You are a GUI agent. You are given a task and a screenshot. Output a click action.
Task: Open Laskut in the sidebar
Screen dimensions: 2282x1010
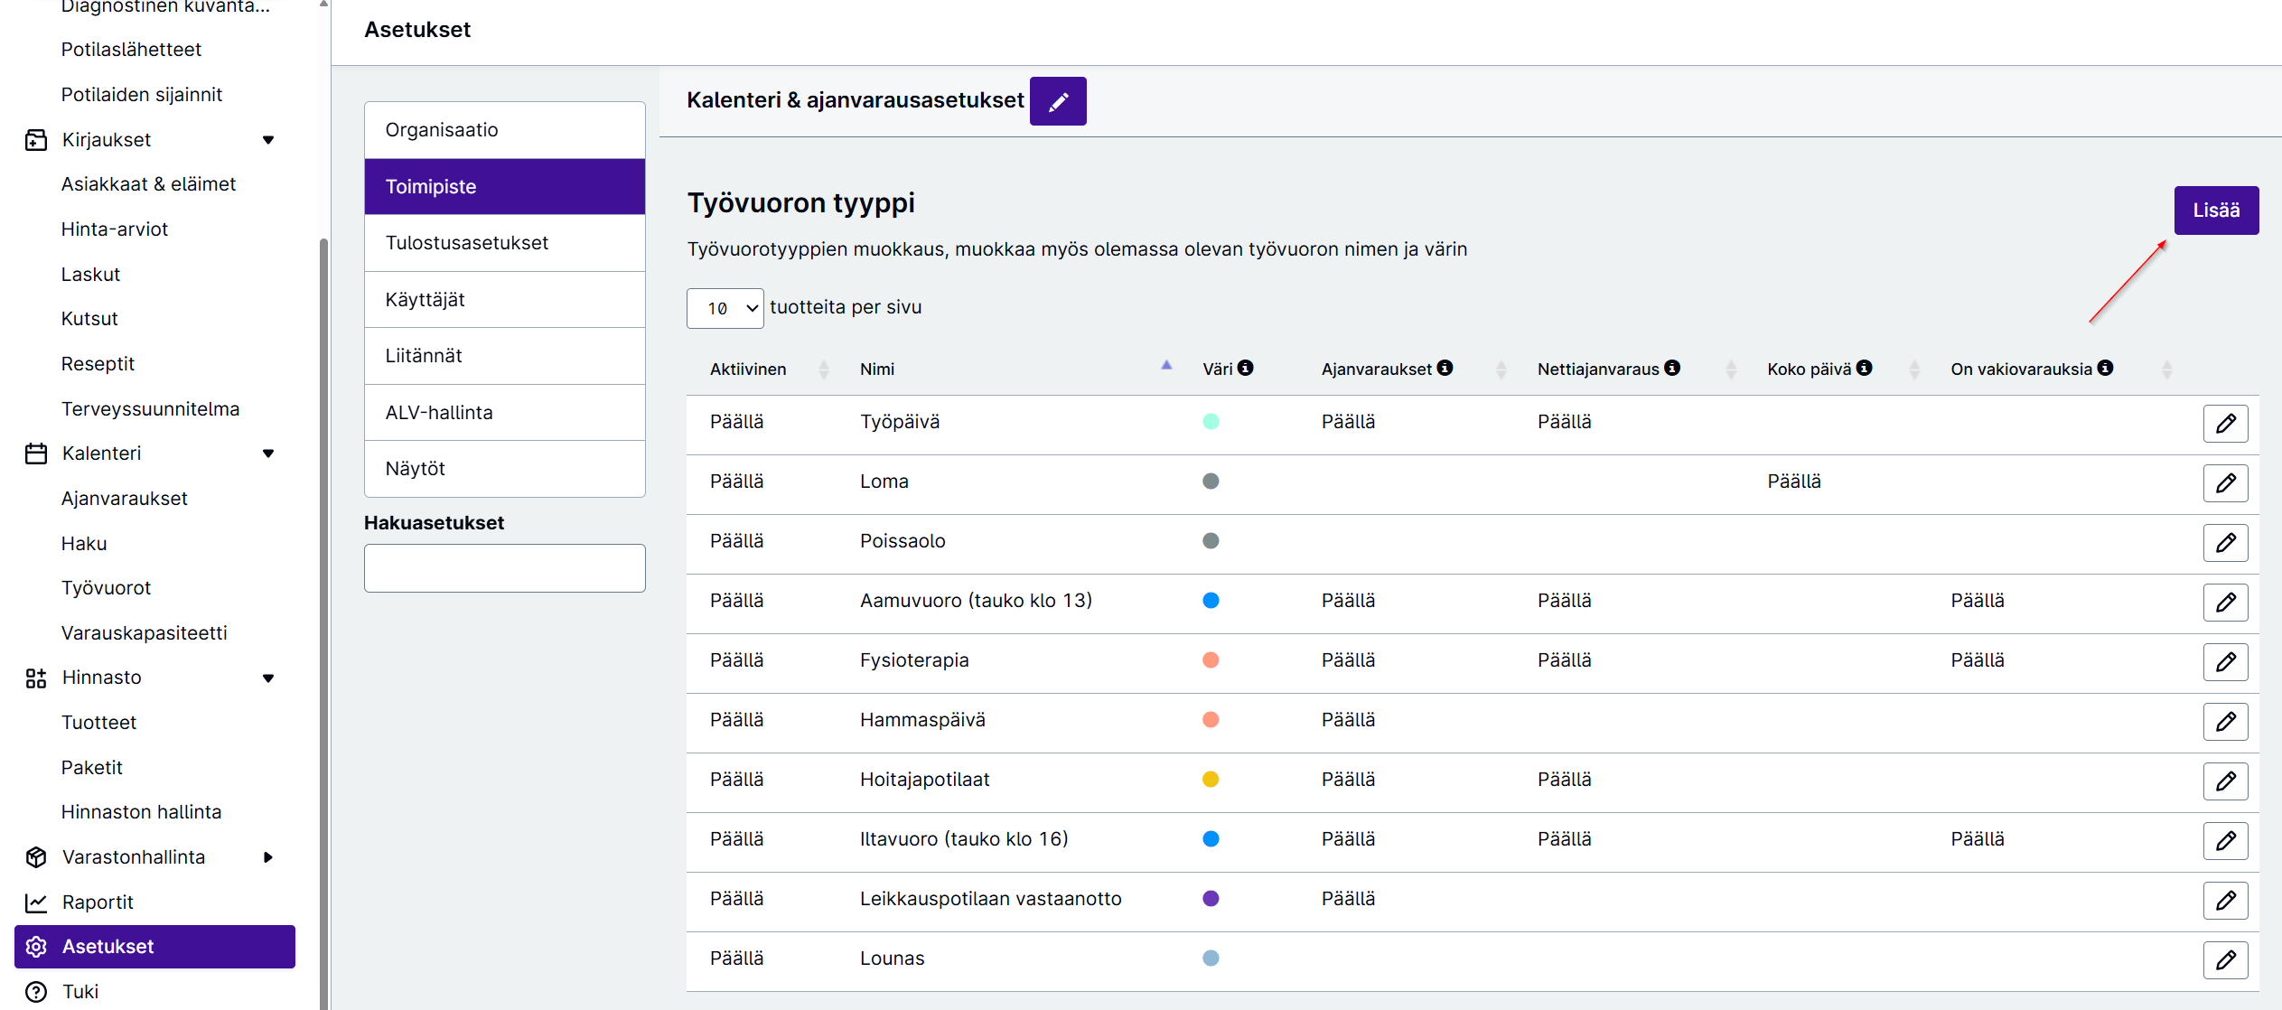[90, 275]
